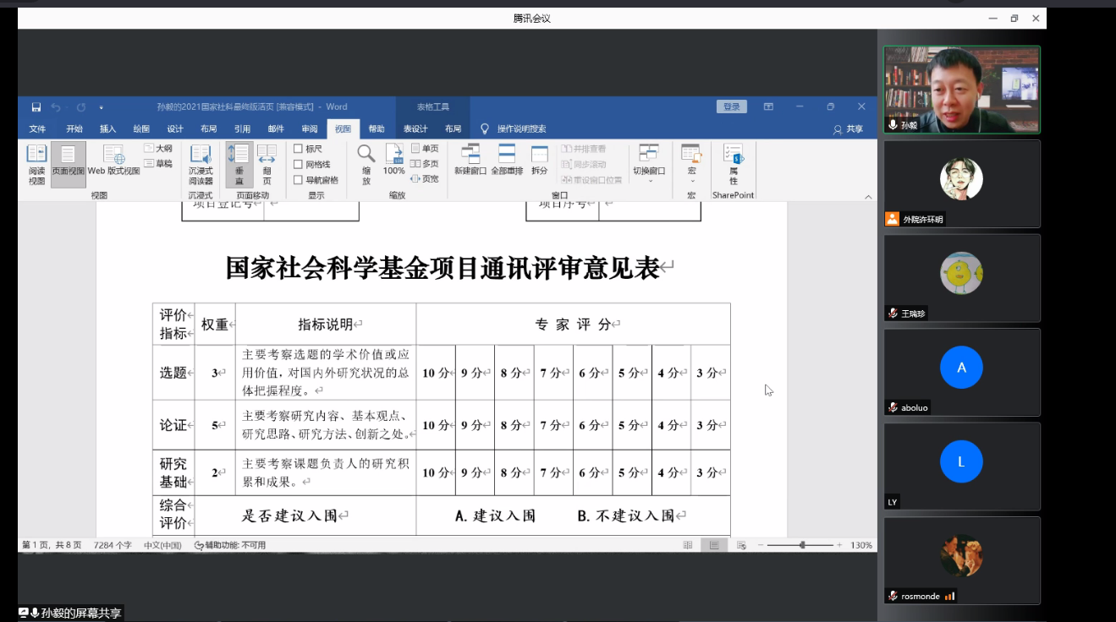
Task: Check the 导航窗格 navigation pane box
Action: pos(298,180)
